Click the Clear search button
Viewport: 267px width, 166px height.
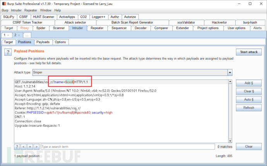249,147
